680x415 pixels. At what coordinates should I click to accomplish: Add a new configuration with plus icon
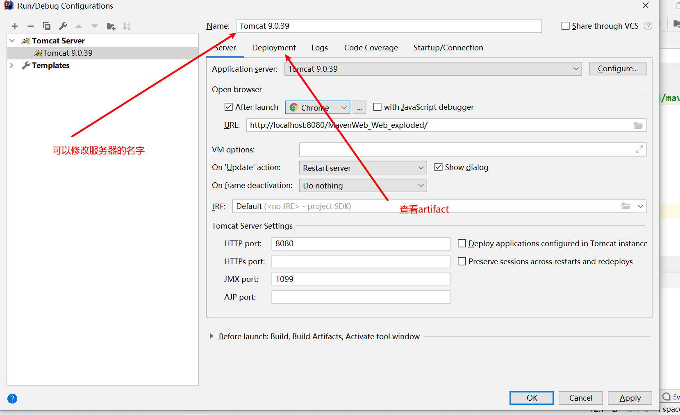pyautogui.click(x=15, y=26)
